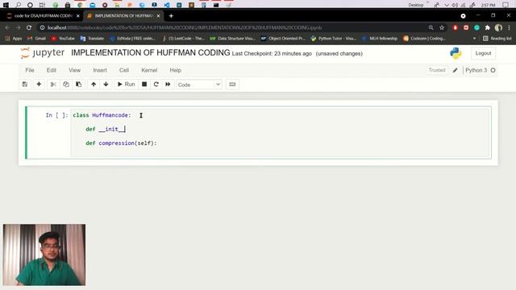Open VS Code from the taskbar
Image resolution: width=516 pixels, height=290 pixels.
click(167, 5)
